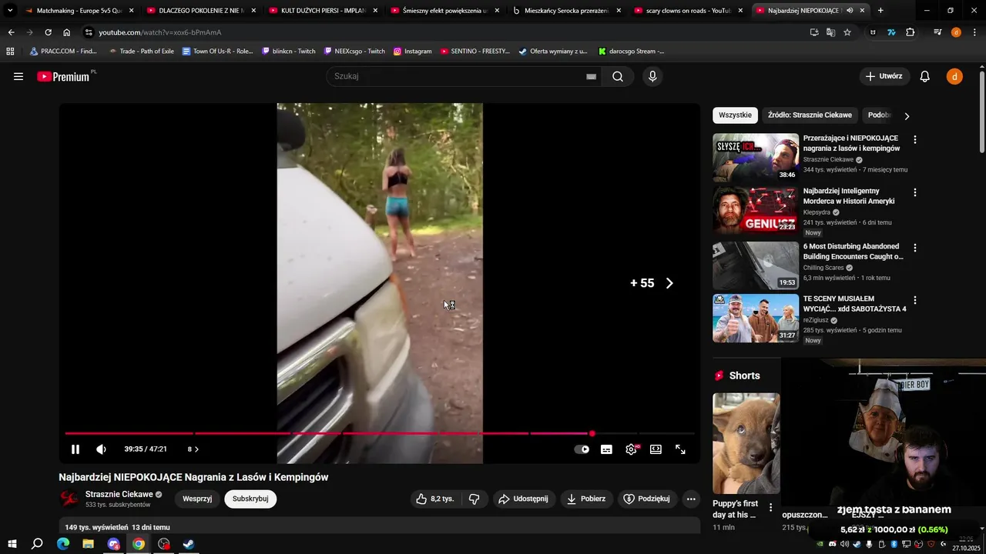Open Przerażające i NIEPOKOJĄCE video title
The height and width of the screenshot is (554, 986).
[x=851, y=143]
